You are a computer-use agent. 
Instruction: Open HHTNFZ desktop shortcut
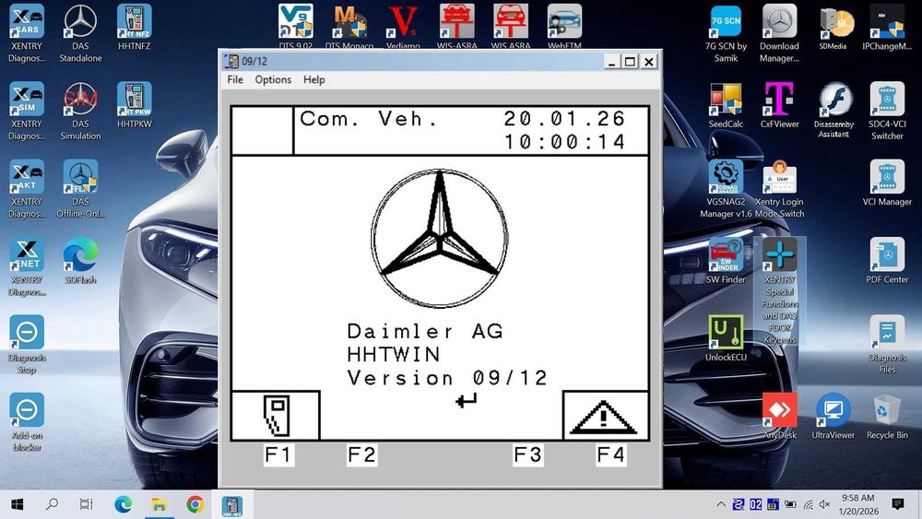[134, 27]
